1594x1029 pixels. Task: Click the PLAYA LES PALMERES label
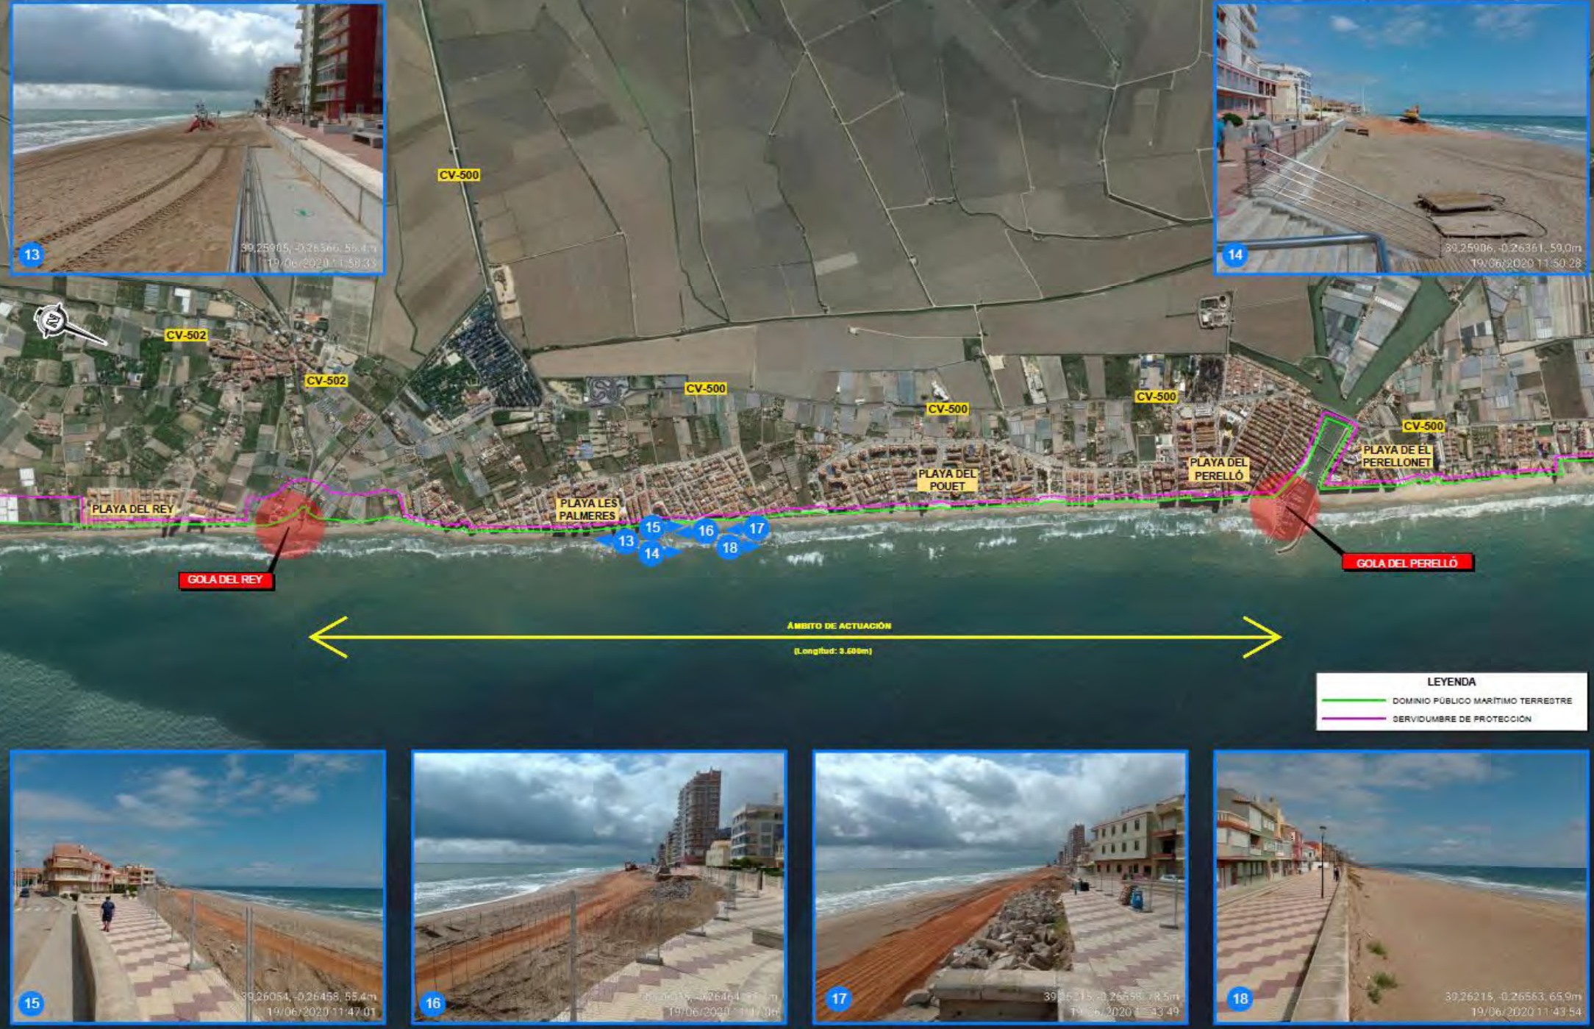(x=587, y=510)
